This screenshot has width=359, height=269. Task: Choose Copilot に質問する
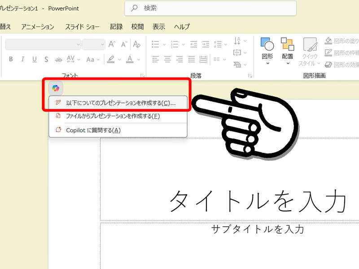[103, 129]
